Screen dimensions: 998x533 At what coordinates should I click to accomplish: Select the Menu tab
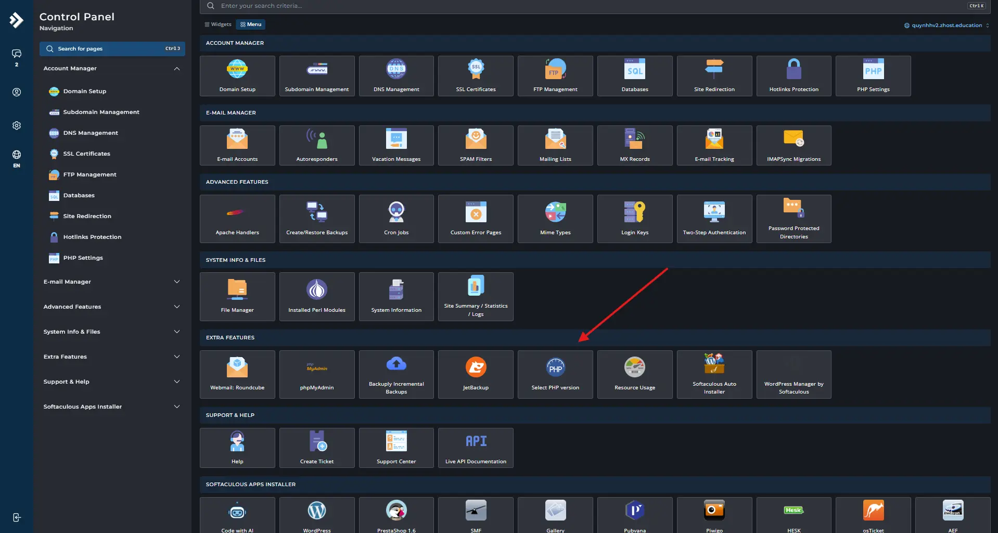(251, 24)
